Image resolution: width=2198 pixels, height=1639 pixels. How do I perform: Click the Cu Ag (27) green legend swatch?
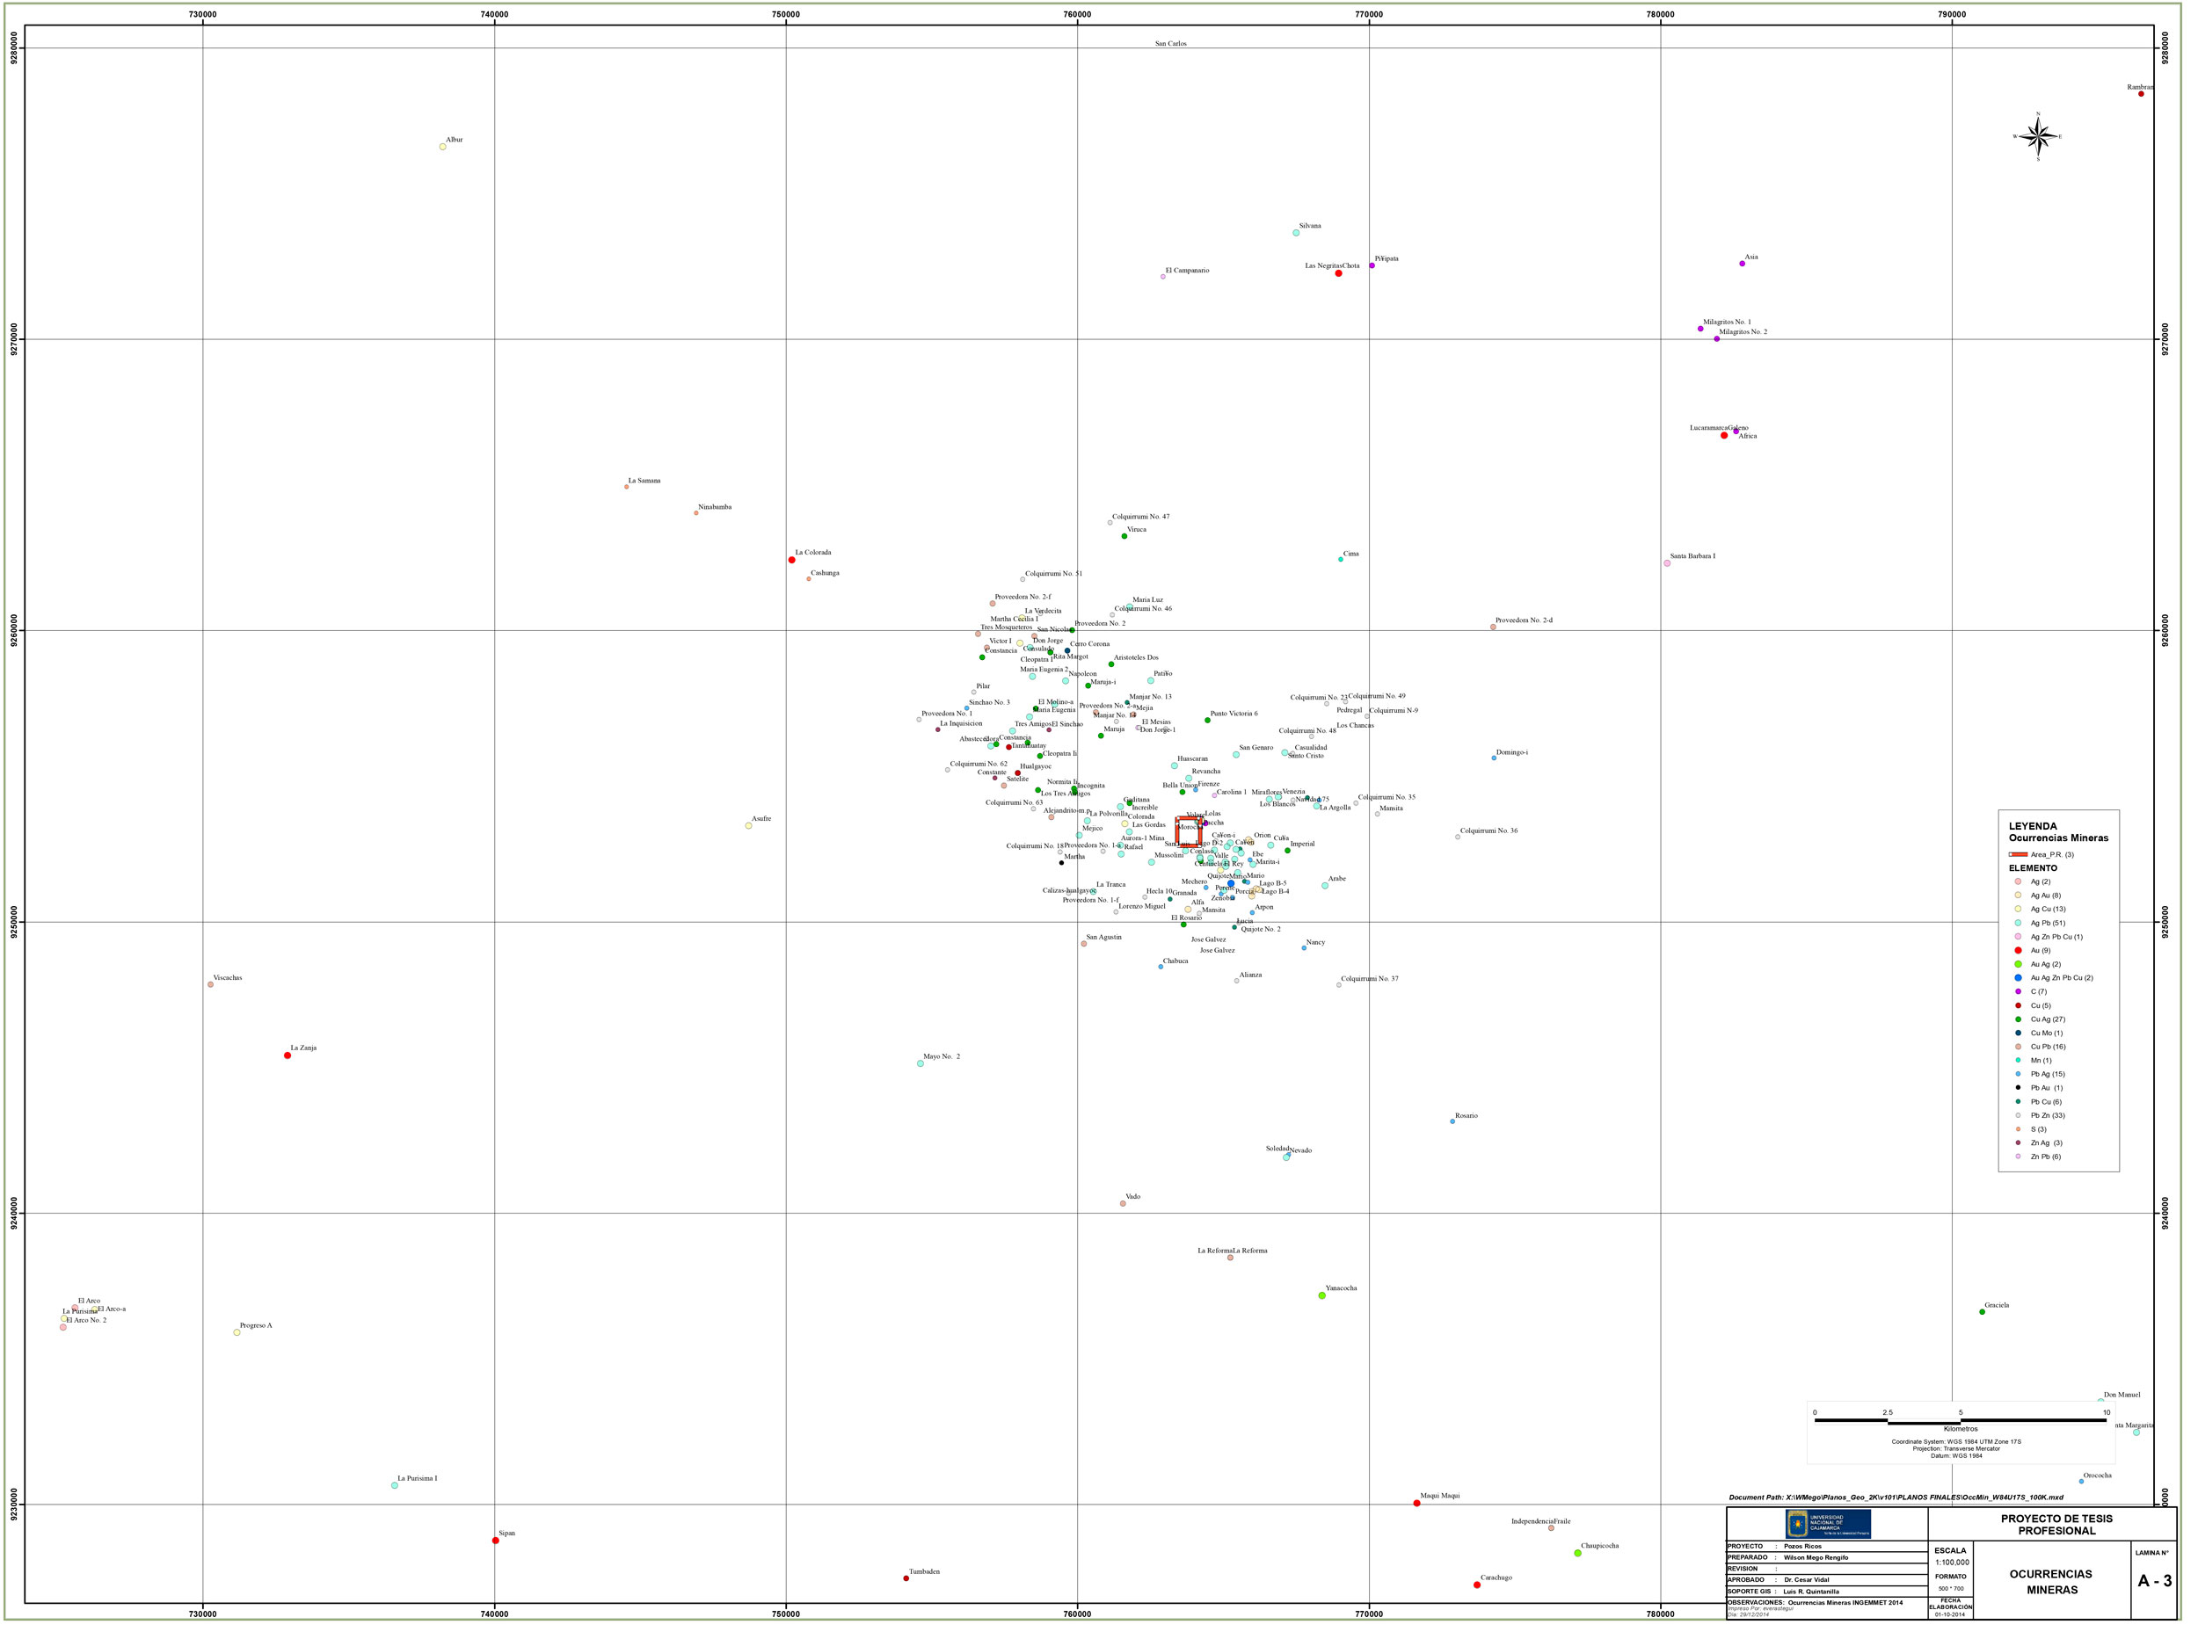coord(2018,1019)
